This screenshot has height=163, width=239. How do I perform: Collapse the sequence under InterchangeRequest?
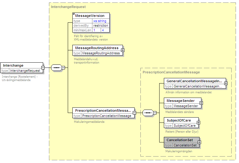click(63, 68)
